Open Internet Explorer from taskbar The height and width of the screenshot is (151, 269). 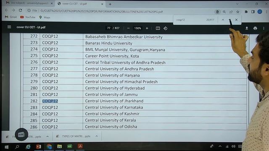coord(28,146)
